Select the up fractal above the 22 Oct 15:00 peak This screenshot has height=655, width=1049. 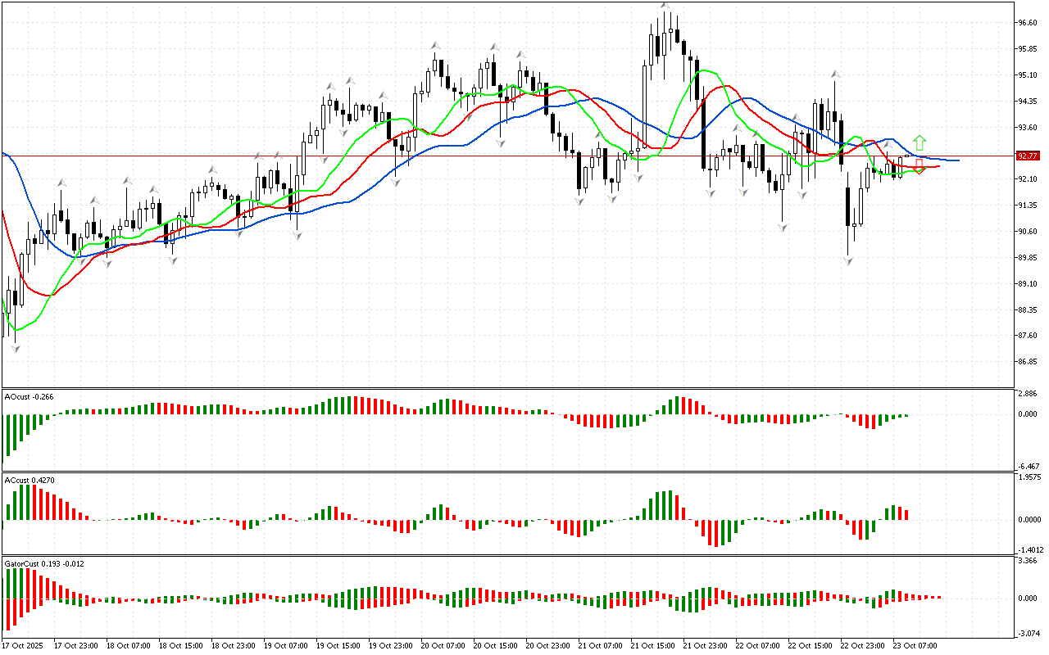(x=835, y=74)
